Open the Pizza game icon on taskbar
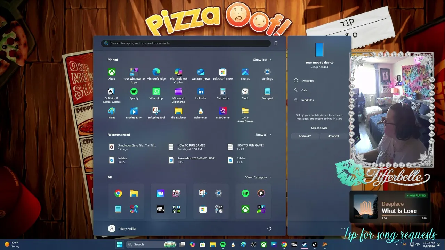 point(325,244)
